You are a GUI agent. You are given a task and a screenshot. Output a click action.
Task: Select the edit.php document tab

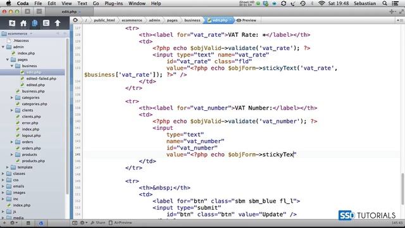click(70, 11)
